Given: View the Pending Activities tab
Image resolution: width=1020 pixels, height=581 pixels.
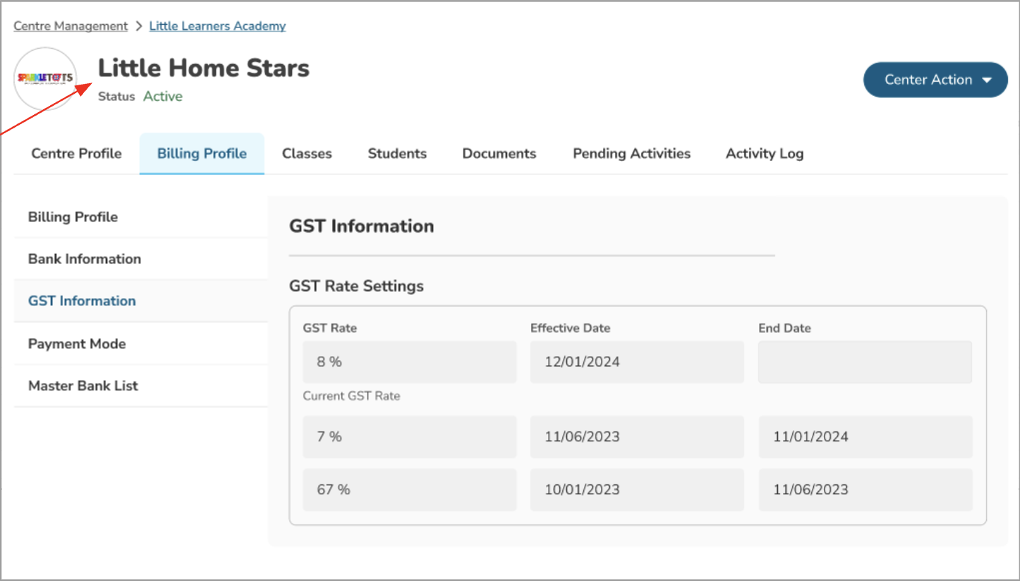Looking at the screenshot, I should coord(631,153).
